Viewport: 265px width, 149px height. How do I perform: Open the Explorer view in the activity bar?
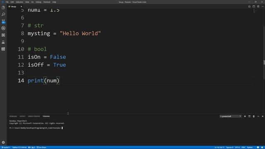[3, 7]
